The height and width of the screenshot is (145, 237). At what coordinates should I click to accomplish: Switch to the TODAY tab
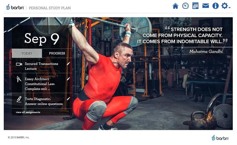27,53
